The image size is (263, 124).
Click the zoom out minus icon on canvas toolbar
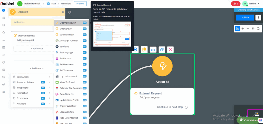248,28
